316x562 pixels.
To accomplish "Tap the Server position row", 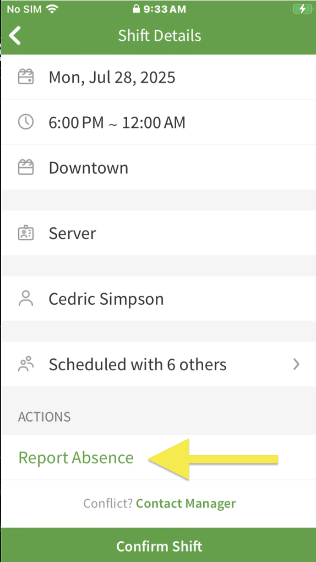I will [x=159, y=233].
